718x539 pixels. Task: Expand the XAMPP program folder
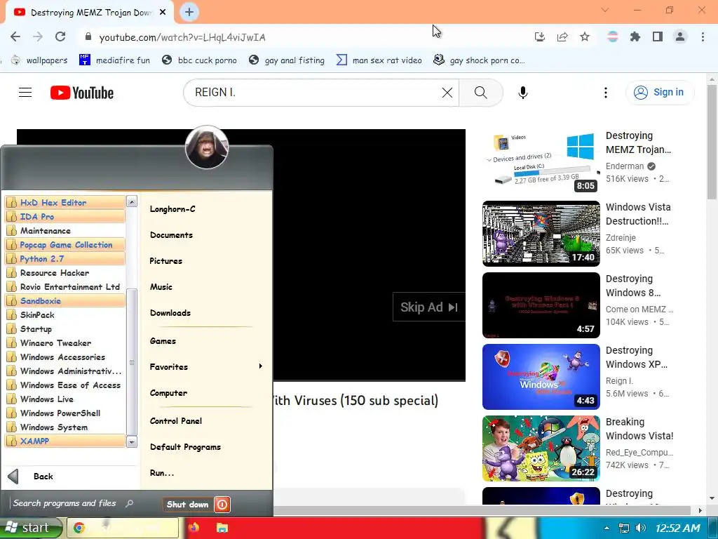point(65,441)
